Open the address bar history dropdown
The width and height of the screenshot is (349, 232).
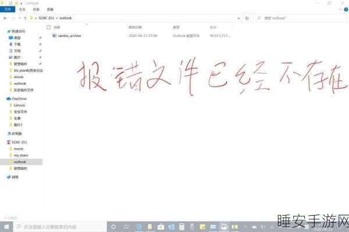coord(238,18)
